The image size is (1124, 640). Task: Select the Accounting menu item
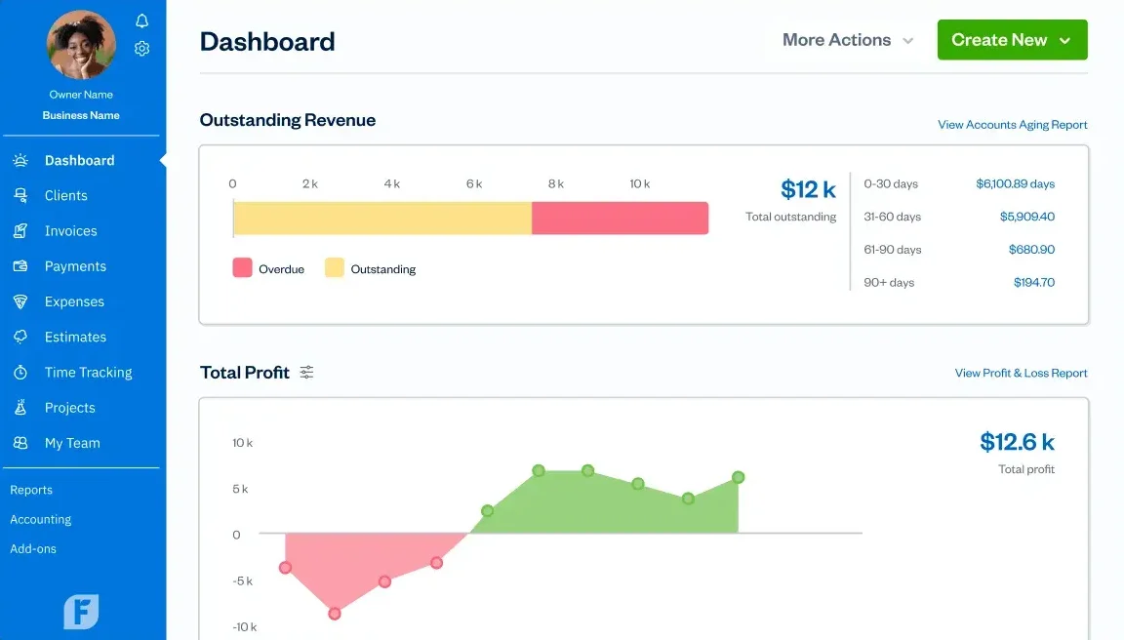pyautogui.click(x=41, y=519)
